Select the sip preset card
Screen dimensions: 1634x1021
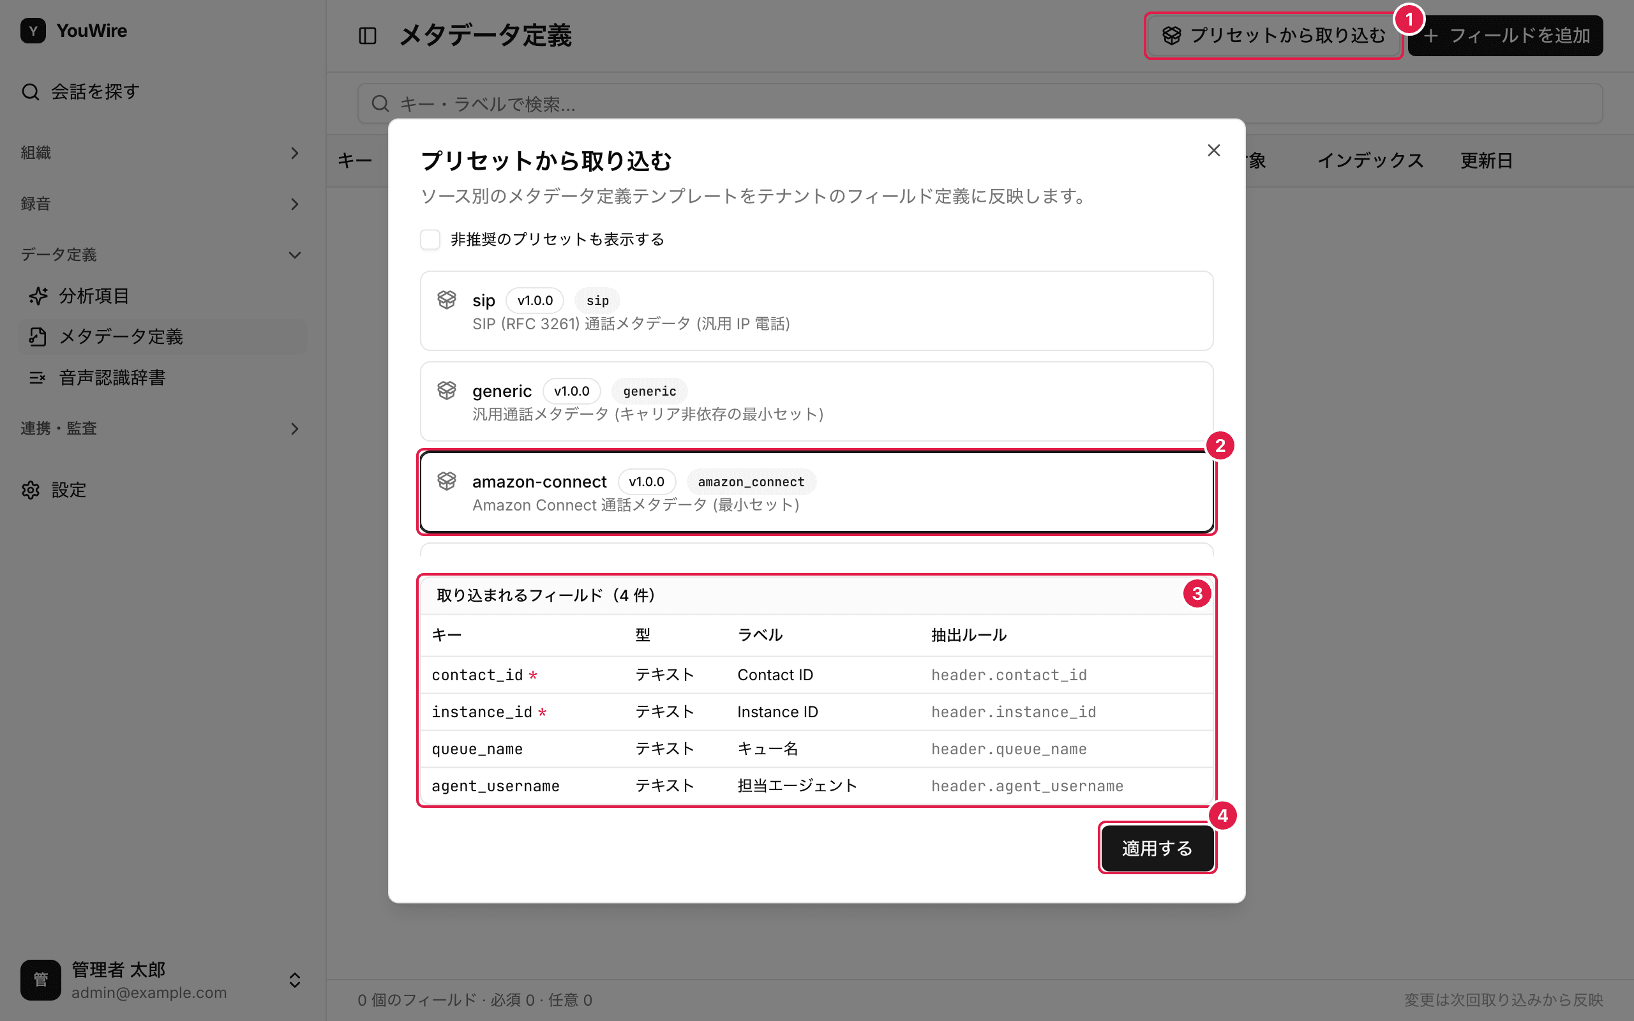pos(816,311)
